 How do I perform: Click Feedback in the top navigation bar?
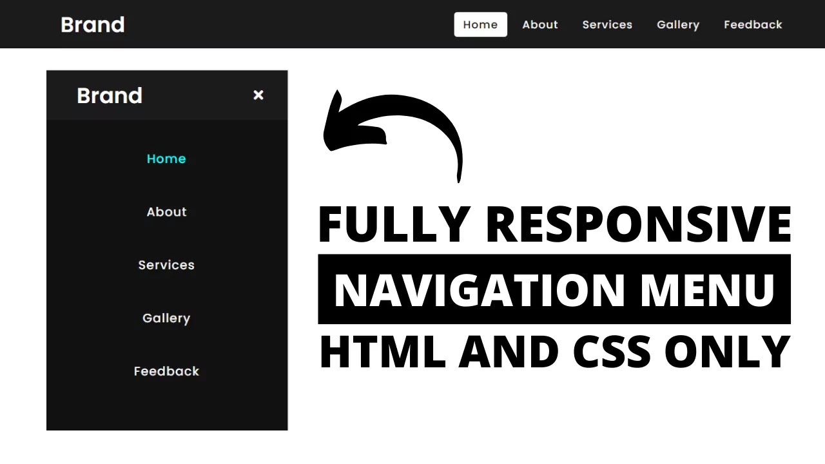point(753,24)
